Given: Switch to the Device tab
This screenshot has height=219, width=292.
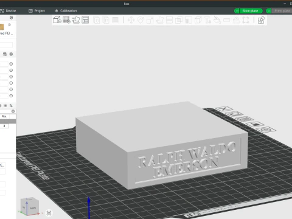Looking at the screenshot, I should pos(8,11).
